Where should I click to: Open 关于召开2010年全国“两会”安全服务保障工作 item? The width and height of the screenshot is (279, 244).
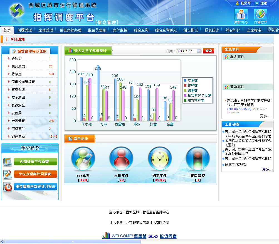(x=248, y=151)
